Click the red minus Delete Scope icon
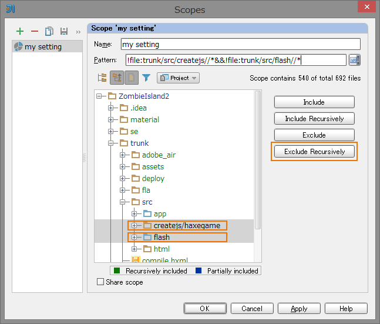The width and height of the screenshot is (380, 324). (x=35, y=31)
